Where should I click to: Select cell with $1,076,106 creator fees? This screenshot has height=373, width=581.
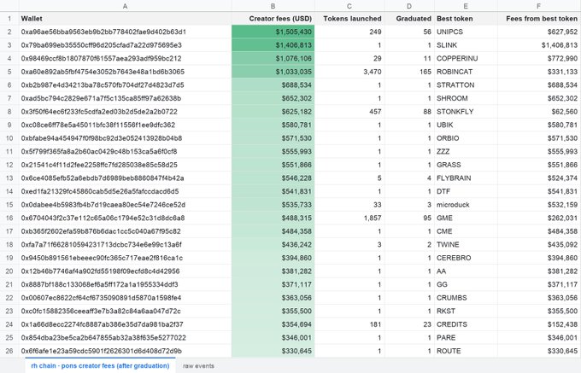[x=273, y=58]
